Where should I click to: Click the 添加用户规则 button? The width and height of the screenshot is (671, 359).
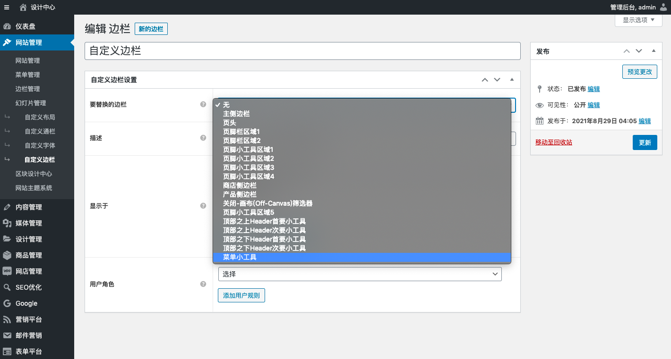[x=241, y=295]
